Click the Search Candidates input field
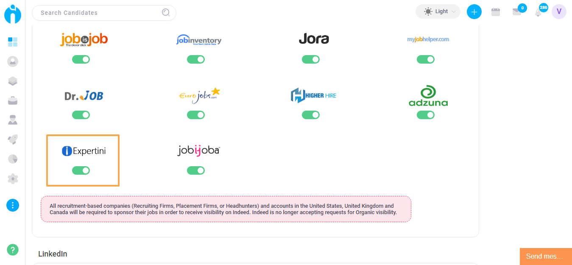572x265 pixels. [100, 13]
